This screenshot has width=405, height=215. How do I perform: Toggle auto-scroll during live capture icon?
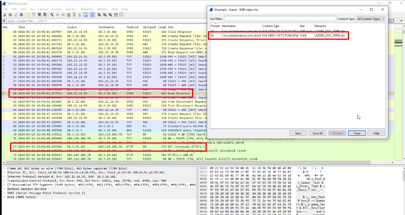[x=85, y=15]
